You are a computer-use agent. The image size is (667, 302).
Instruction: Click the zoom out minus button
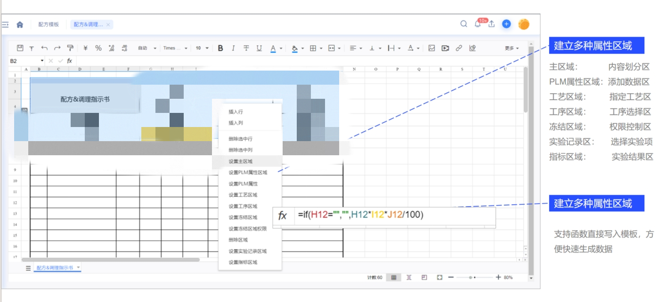pos(451,278)
